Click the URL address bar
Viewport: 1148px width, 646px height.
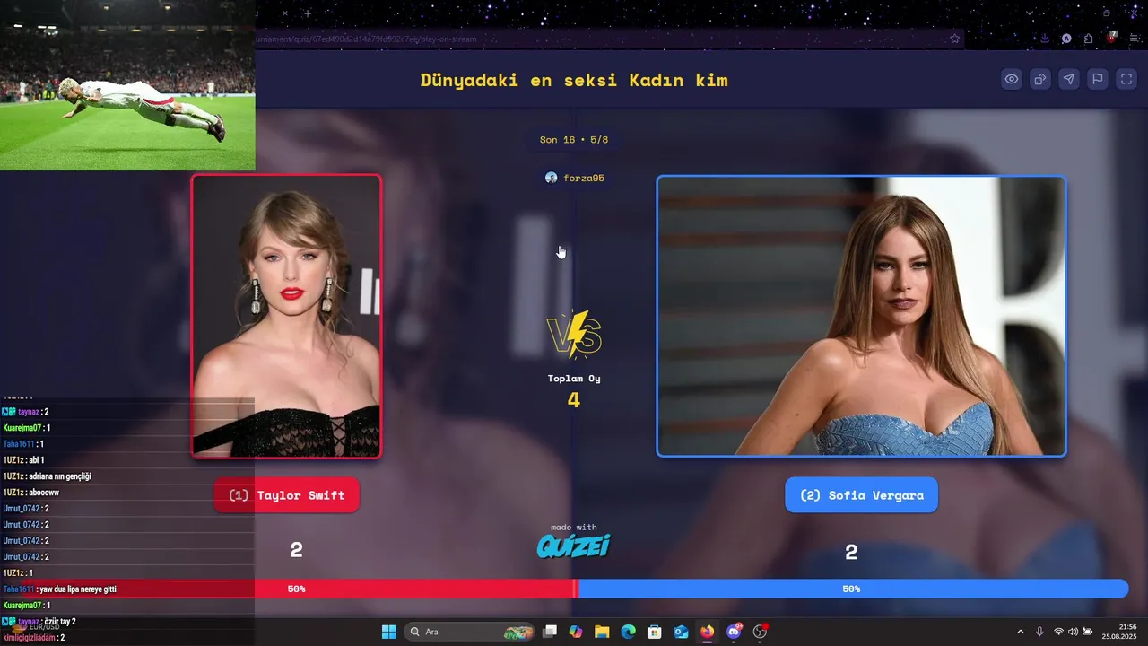(596, 39)
